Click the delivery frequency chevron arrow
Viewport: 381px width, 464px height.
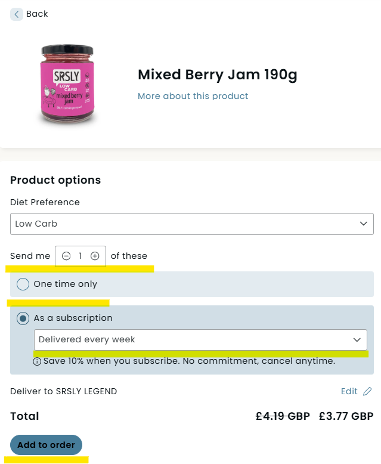click(357, 340)
